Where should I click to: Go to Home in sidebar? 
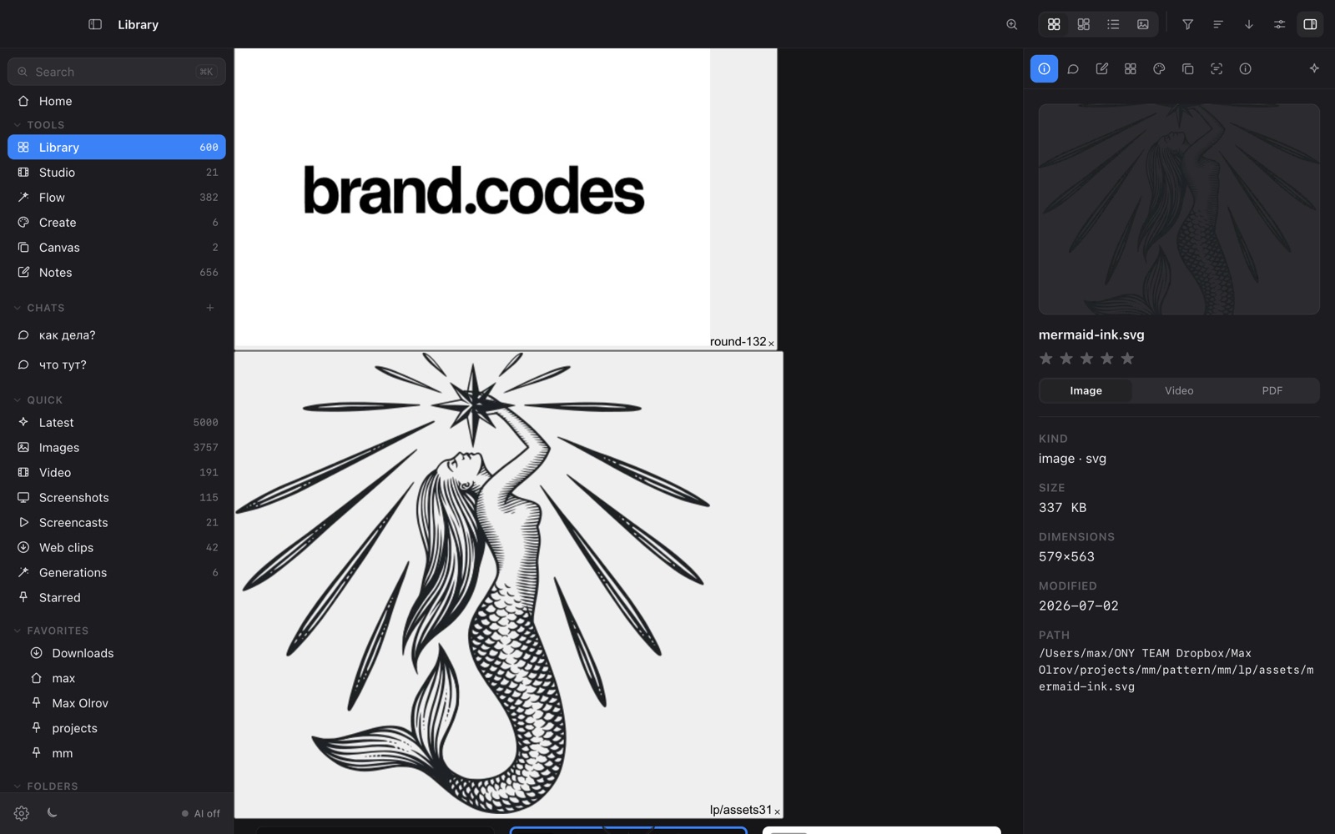[117, 101]
